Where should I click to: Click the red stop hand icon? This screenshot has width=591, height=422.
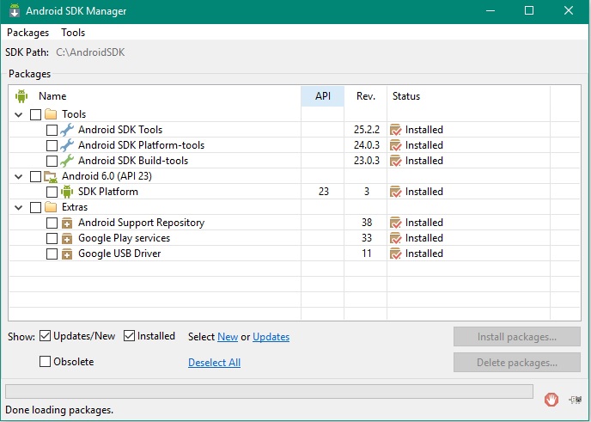pos(551,399)
